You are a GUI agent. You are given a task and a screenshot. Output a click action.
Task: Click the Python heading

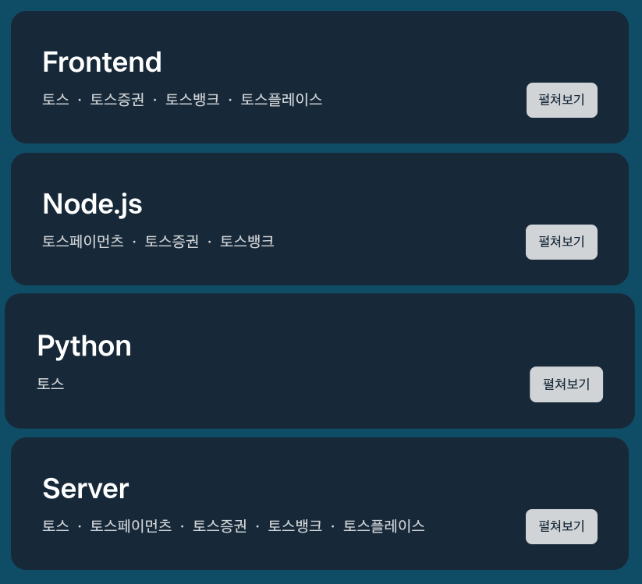tap(84, 347)
